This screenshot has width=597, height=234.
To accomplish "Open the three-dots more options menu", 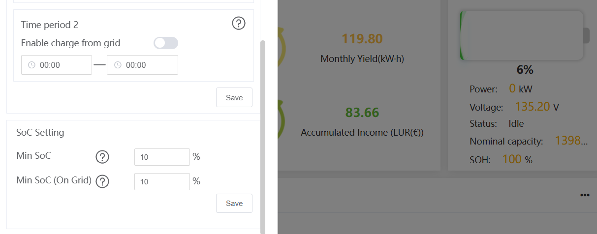I will point(585,195).
